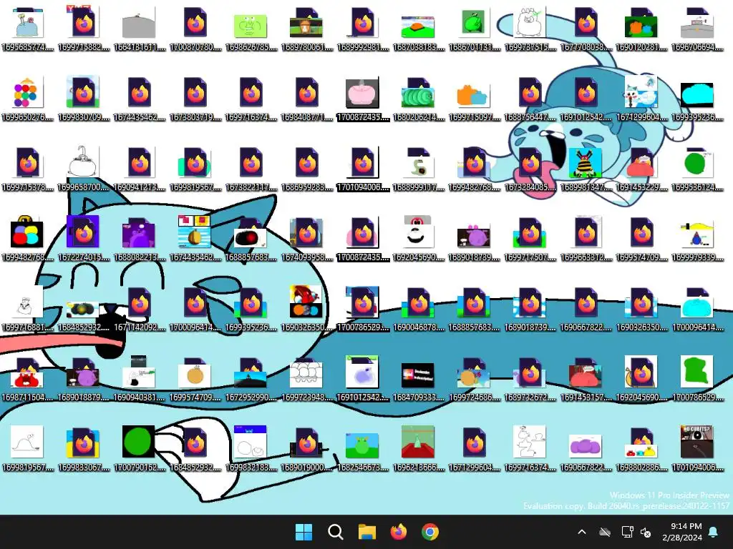Select purple blob file 1690667822 in bottom row
The width and height of the screenshot is (733, 549).
tap(586, 449)
